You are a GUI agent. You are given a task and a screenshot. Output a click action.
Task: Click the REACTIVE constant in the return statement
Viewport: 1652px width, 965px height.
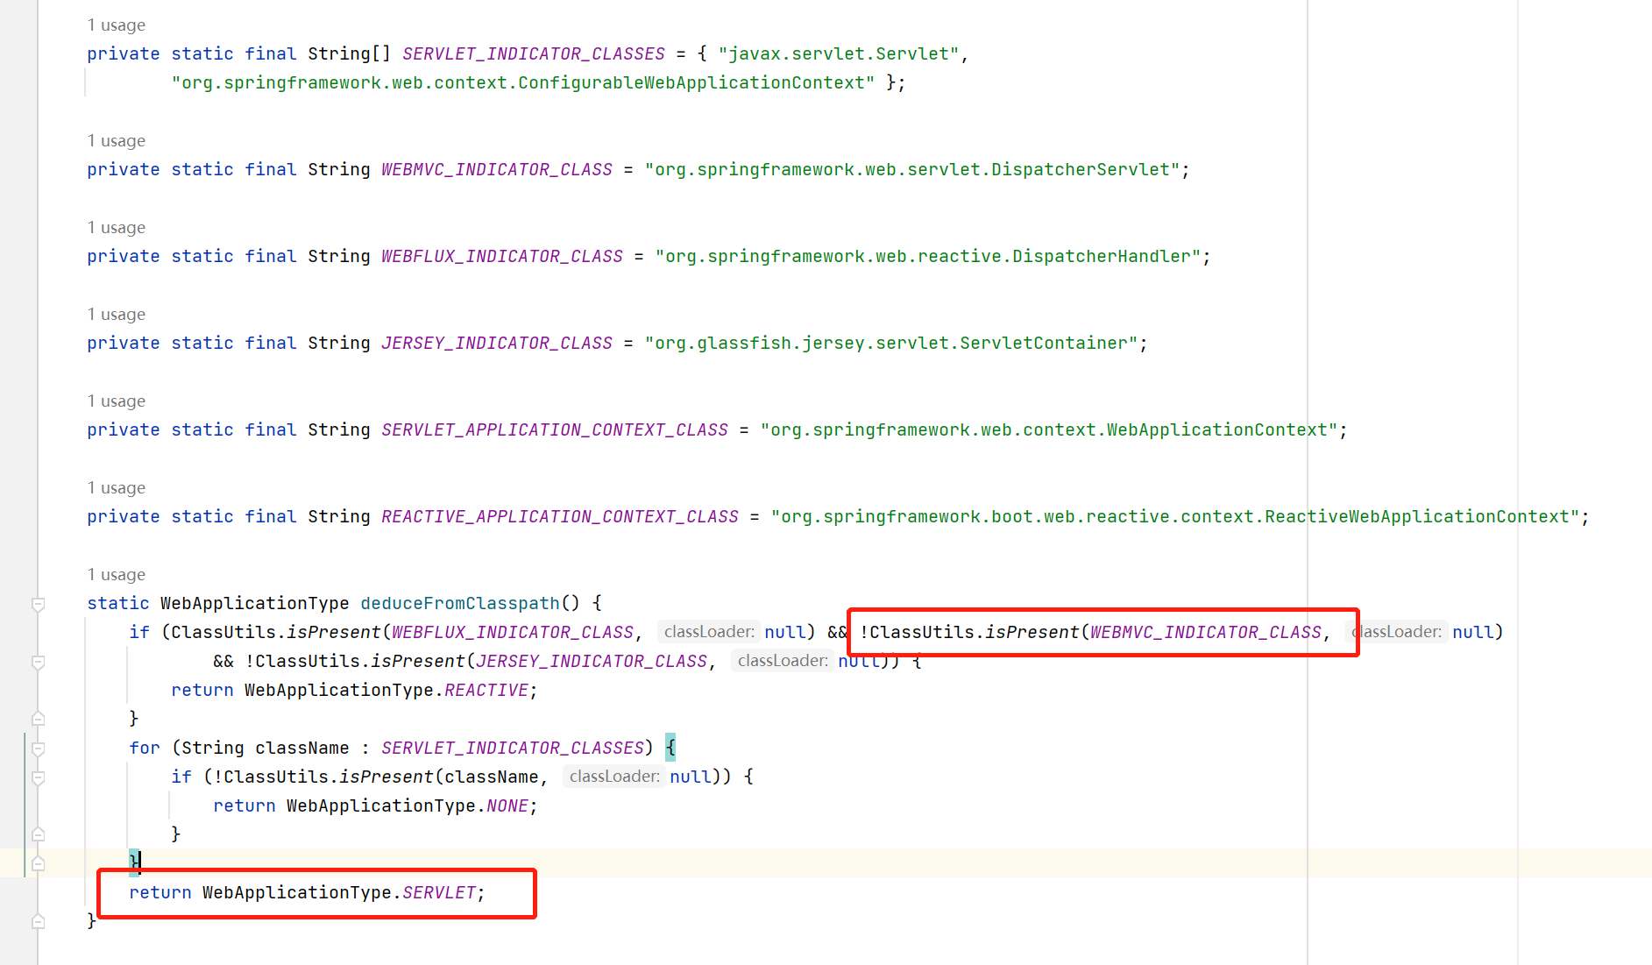tap(486, 690)
